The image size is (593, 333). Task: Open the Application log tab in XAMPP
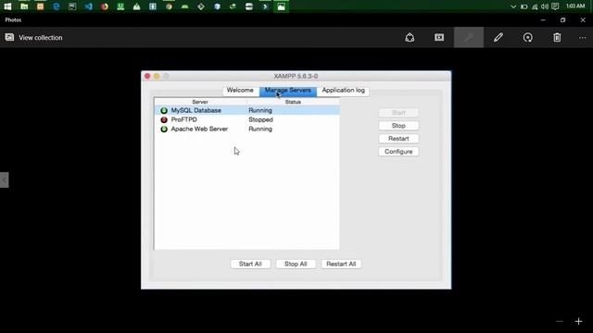click(343, 91)
